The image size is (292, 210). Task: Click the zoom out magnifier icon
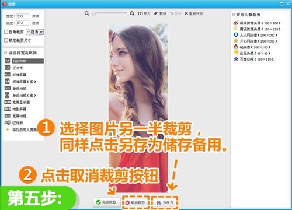tap(86, 13)
